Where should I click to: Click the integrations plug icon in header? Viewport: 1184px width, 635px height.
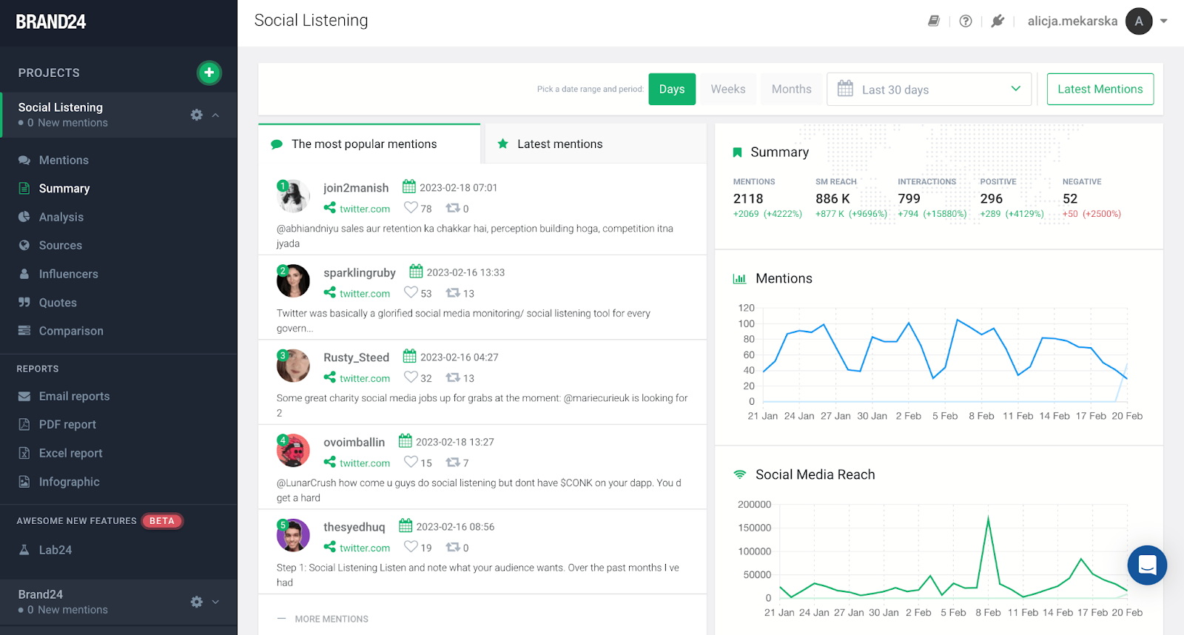coord(998,21)
